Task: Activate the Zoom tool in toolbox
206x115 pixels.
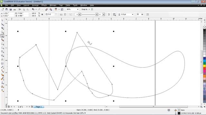Action: coord(2,32)
